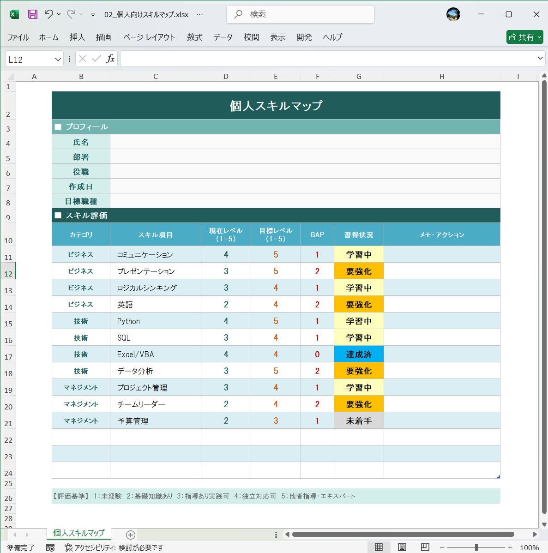548x553 pixels.
Task: Click the Save icon in Quick Access Toolbar
Action: (x=32, y=14)
